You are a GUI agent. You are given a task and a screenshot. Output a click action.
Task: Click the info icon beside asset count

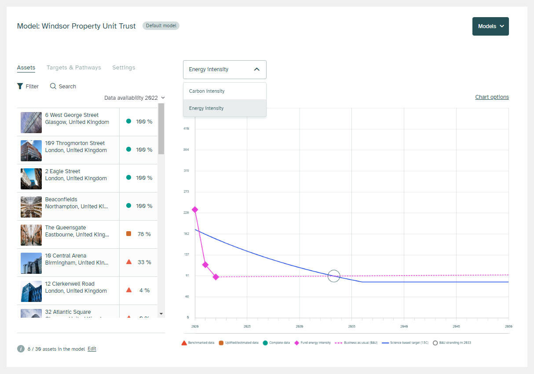click(21, 349)
